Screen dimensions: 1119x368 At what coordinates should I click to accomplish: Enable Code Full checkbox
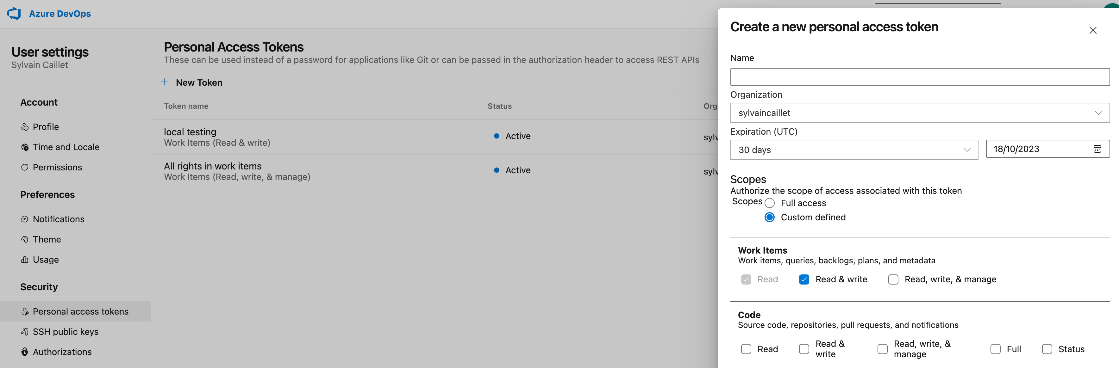coord(995,349)
